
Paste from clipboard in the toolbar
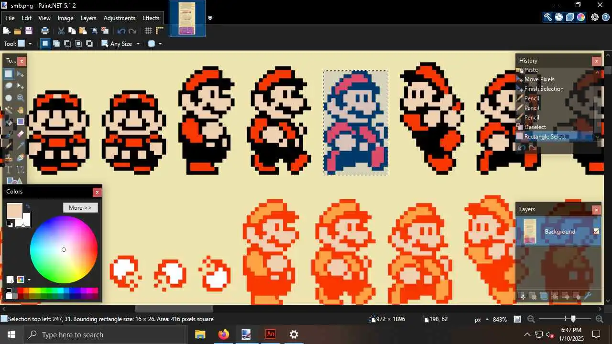83,31
